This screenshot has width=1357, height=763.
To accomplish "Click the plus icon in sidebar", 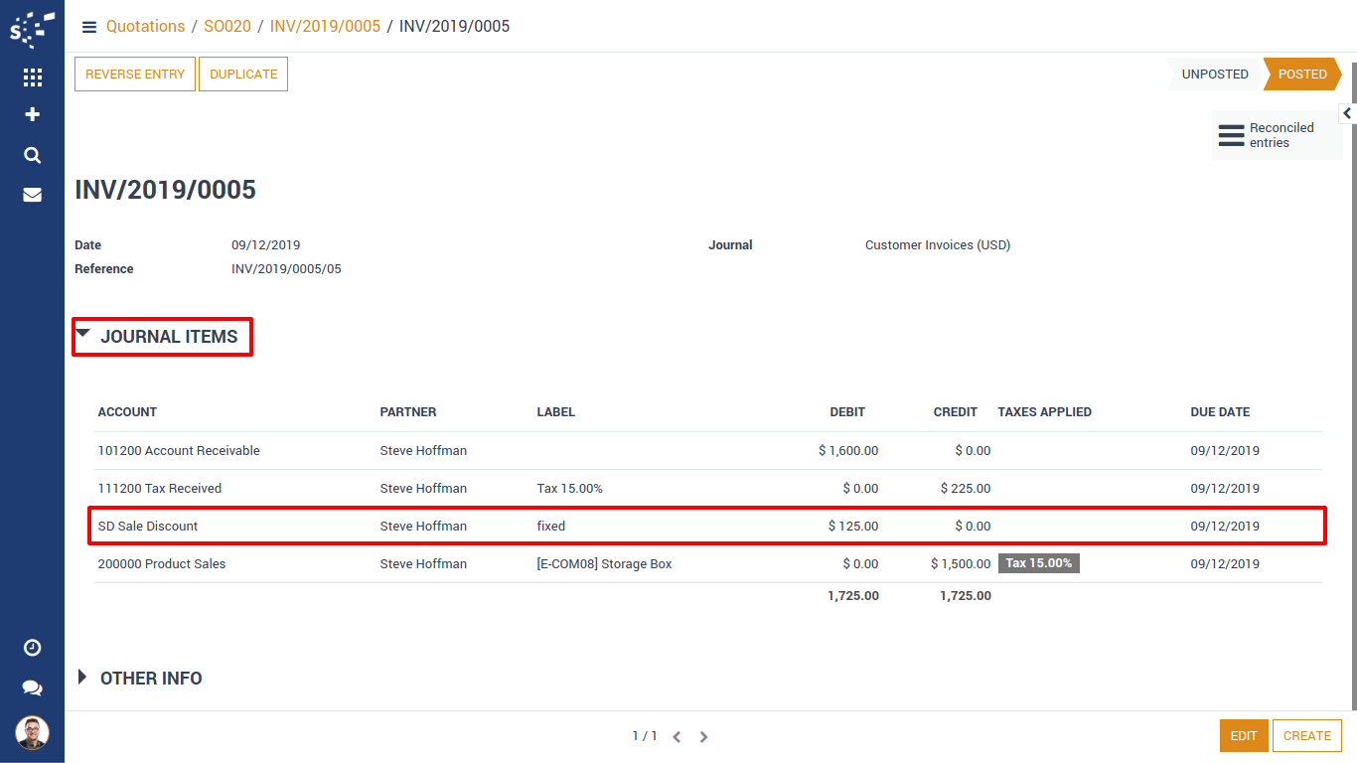I will tap(32, 115).
